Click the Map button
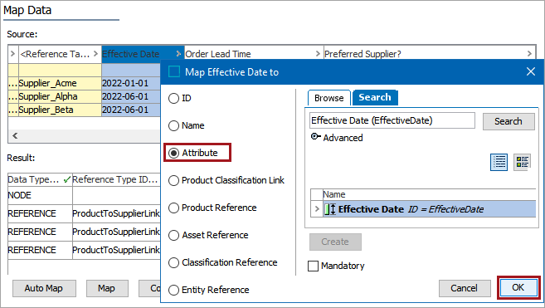Image resolution: width=545 pixels, height=308 pixels. tap(107, 289)
